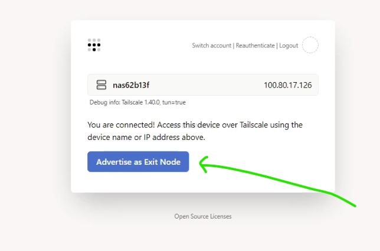Click the dashed circle profile avatar
Viewport: 380px width, 251px height.
point(310,45)
